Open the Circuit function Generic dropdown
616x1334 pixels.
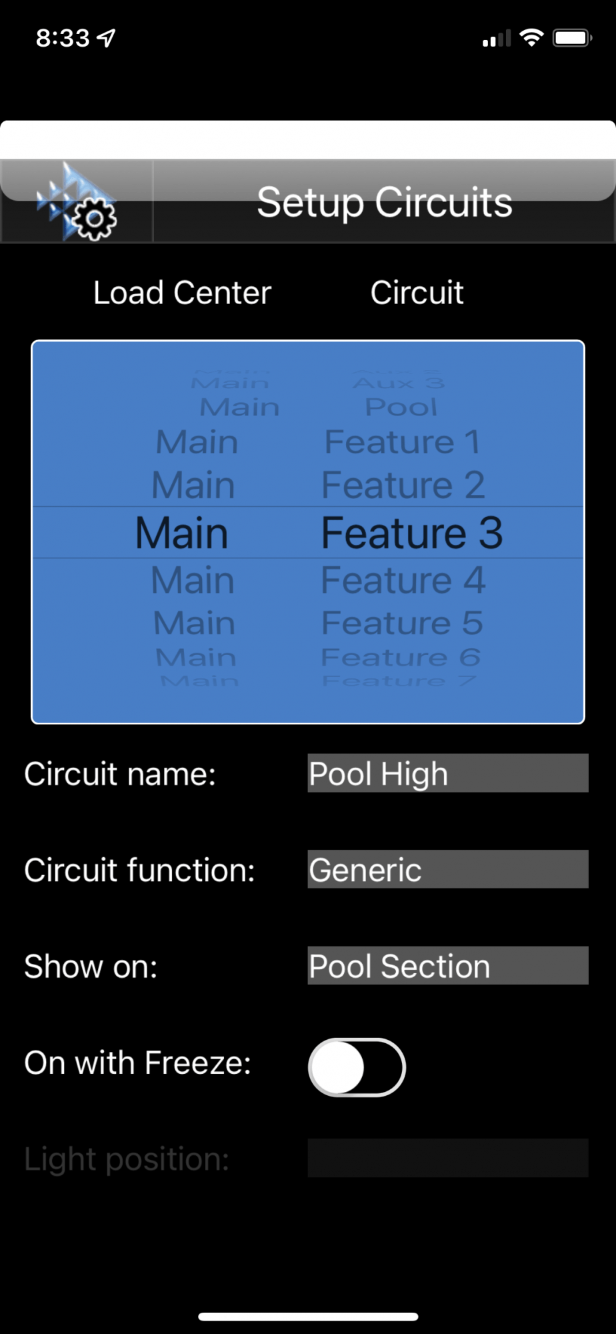coord(448,869)
